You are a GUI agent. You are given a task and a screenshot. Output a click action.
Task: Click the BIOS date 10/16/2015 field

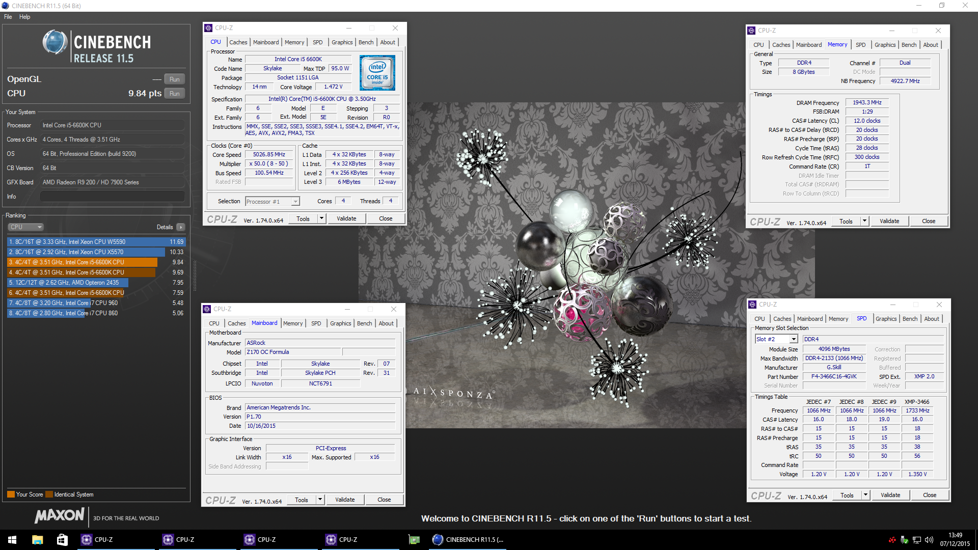click(320, 426)
